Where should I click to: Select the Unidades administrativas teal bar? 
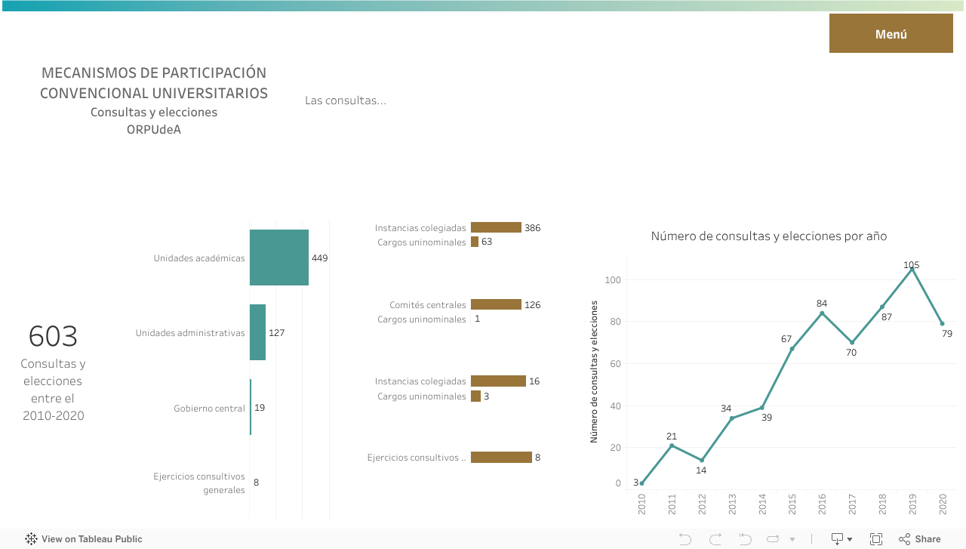(257, 332)
